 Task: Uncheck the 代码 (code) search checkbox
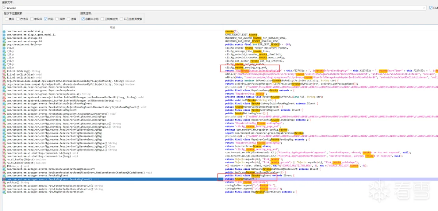(x=46, y=19)
